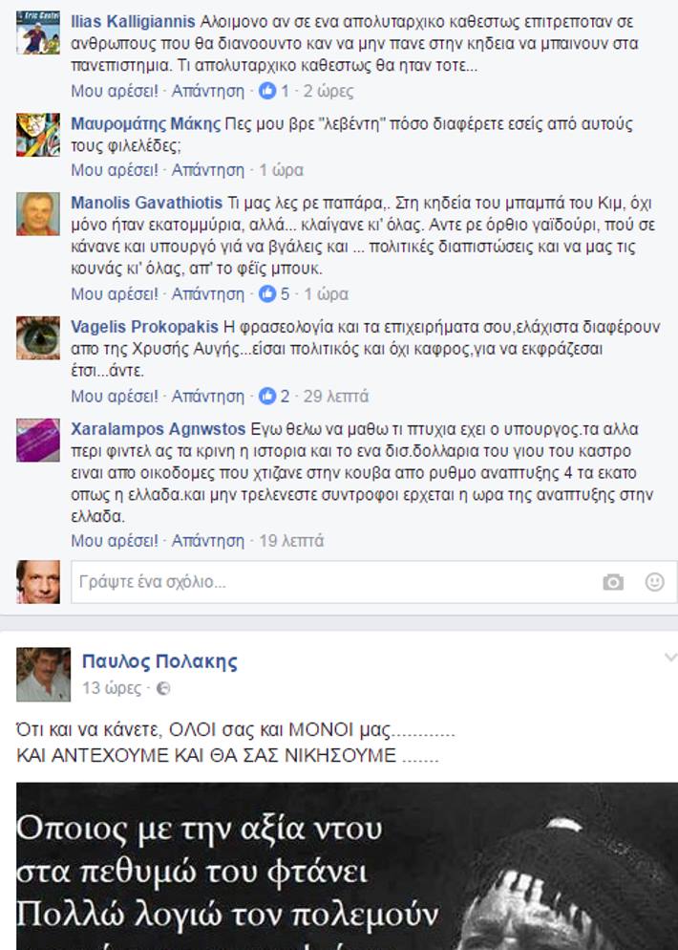This screenshot has height=950, width=678.
Task: Like the Xaralampos Agnwstos comment
Action: (x=114, y=540)
